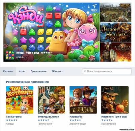Open the Легион Мёртвых banner
135x131 pixels.
116,32
